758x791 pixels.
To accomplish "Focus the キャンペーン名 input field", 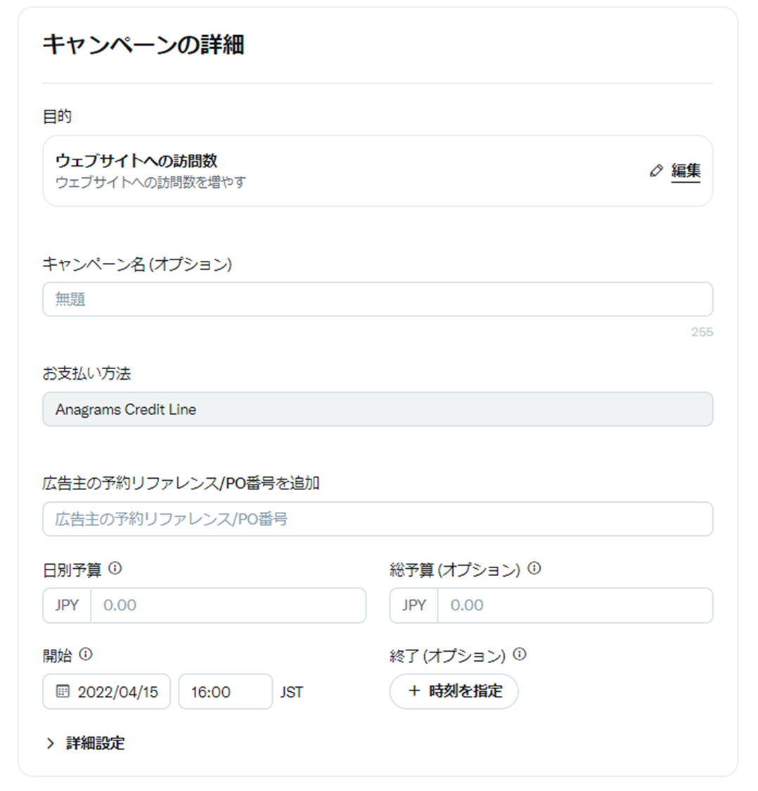I will (378, 300).
